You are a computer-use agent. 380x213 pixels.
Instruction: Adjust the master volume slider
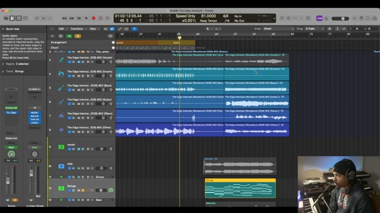[340, 18]
